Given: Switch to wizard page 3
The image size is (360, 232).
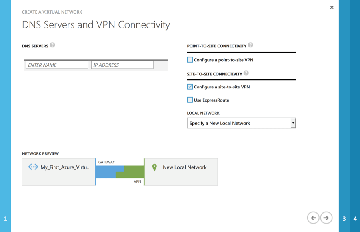Looking at the screenshot, I should (x=344, y=218).
